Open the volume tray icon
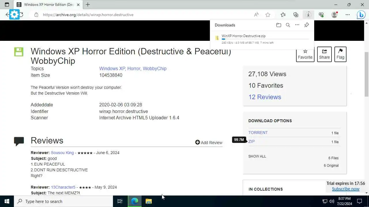This screenshot has width=369, height=207. 332,201
